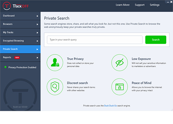Open the Reports section
Screen dimensions: 173x124
20,58
